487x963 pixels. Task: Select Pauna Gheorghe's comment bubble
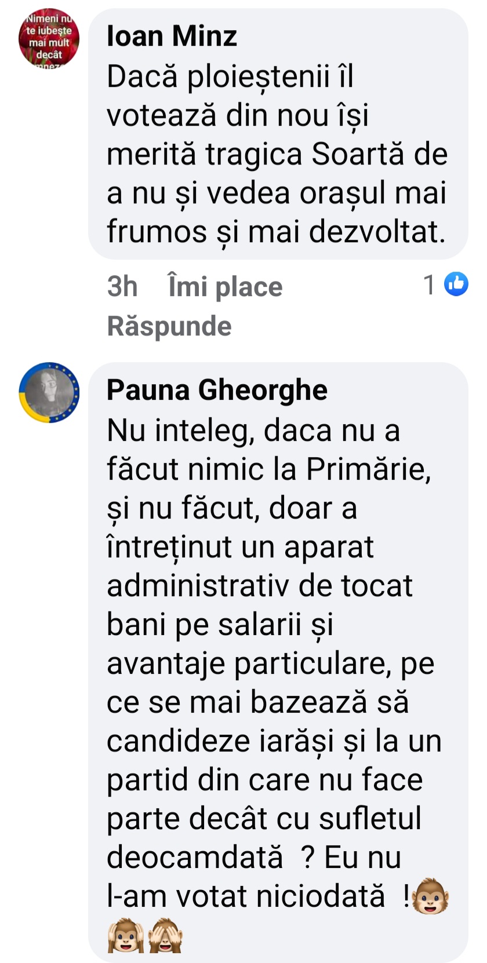[x=278, y=662]
